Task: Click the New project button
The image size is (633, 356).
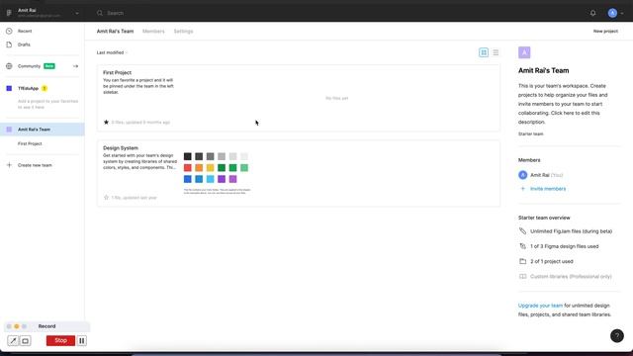Action: click(x=605, y=31)
